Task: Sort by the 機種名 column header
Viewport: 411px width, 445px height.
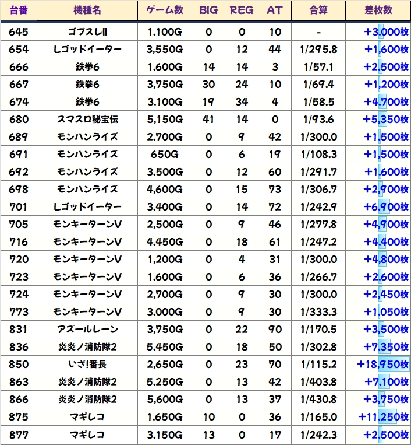Action: (87, 10)
